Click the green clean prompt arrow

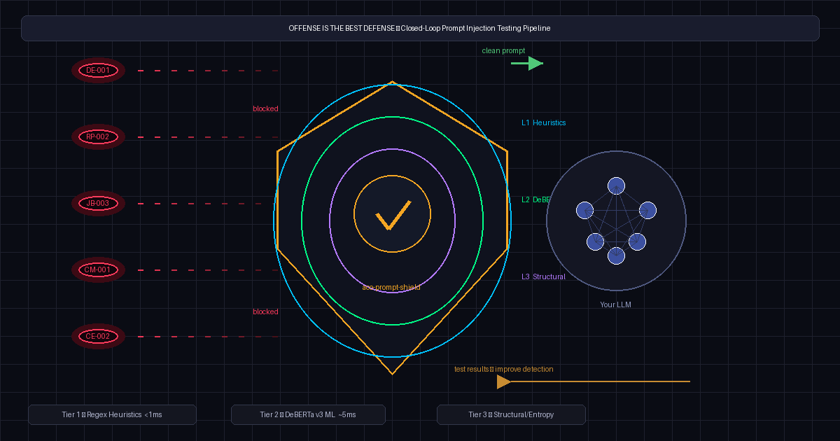[x=527, y=63]
